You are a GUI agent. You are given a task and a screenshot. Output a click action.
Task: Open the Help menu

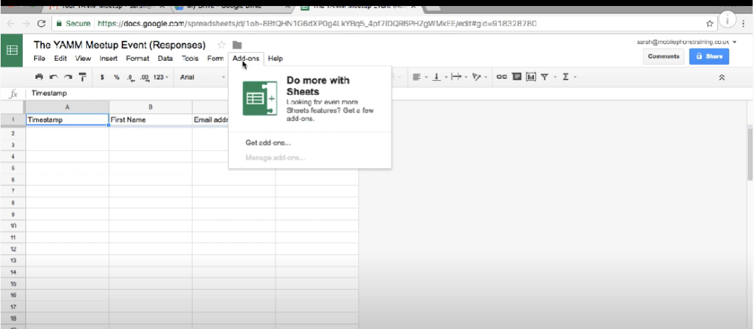pyautogui.click(x=276, y=59)
